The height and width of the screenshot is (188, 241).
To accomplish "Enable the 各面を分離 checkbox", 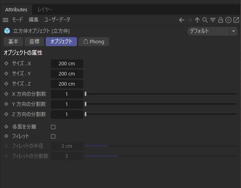I will tap(53, 127).
